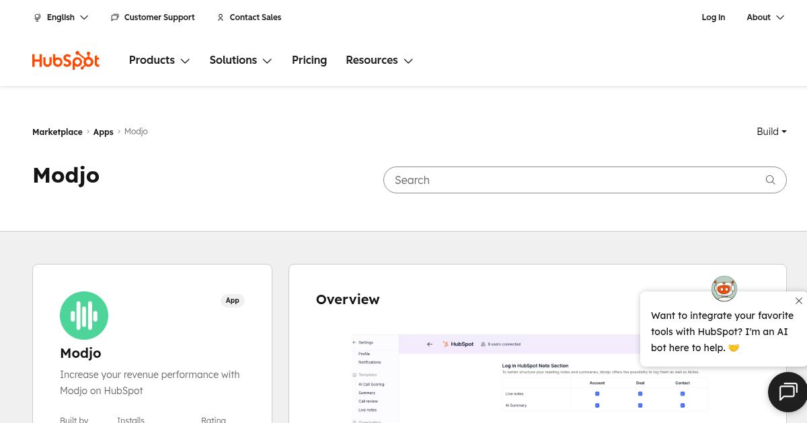This screenshot has height=423, width=807.
Task: Click the Log in link
Action: (714, 17)
